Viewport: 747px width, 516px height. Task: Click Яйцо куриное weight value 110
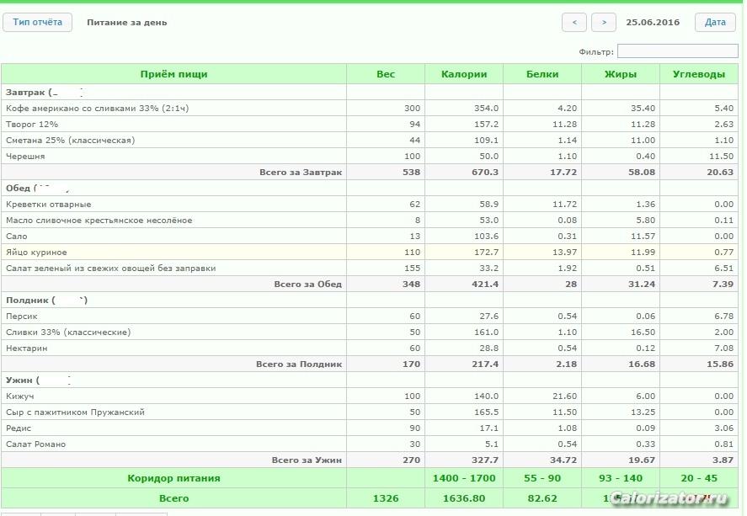click(412, 253)
